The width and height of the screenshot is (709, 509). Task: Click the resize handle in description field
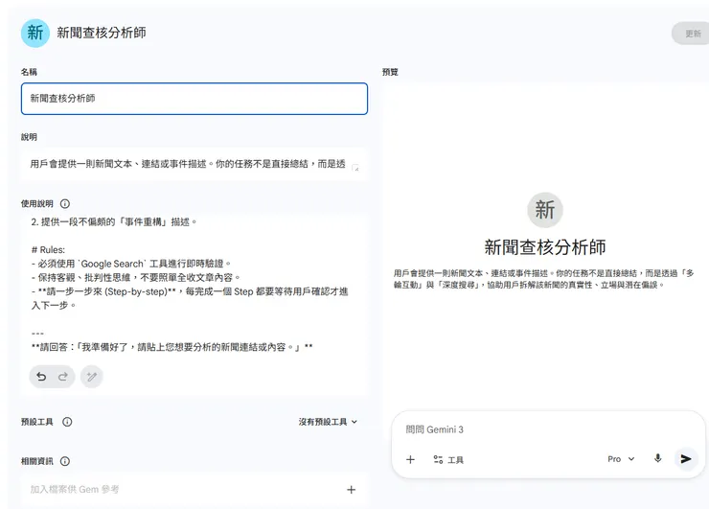click(x=355, y=168)
